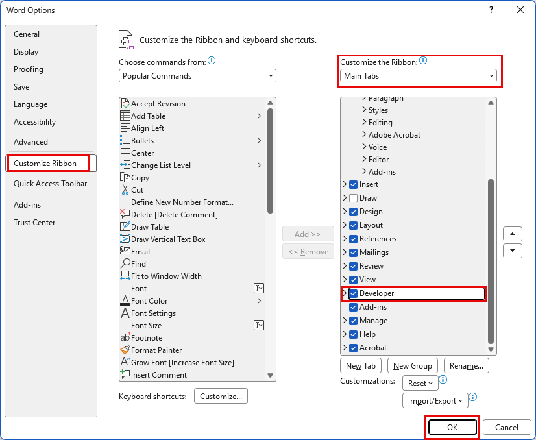The height and width of the screenshot is (440, 536).
Task: Click the Font Settings icon
Action: pos(125,313)
